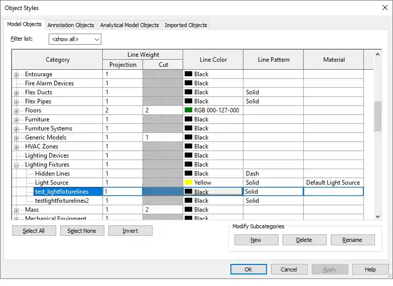Switch to Analytical Model Objects tab

coord(129,25)
